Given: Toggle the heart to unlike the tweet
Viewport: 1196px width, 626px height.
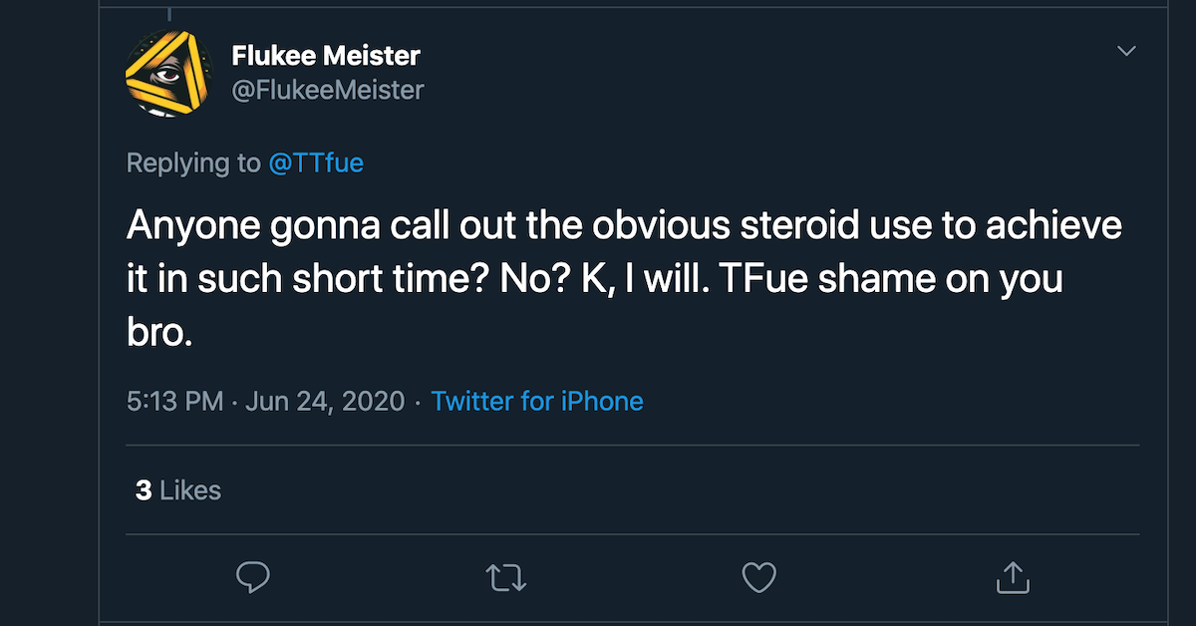Looking at the screenshot, I should (x=758, y=576).
